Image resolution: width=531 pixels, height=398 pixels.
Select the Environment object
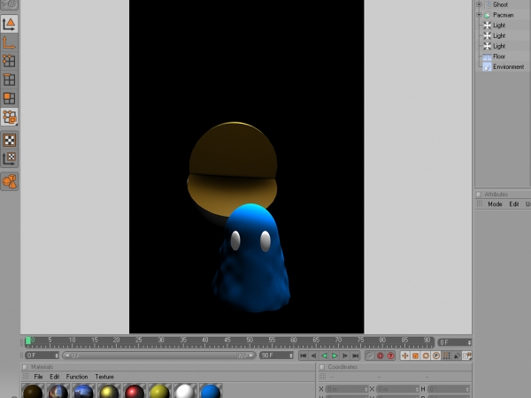[x=508, y=66]
